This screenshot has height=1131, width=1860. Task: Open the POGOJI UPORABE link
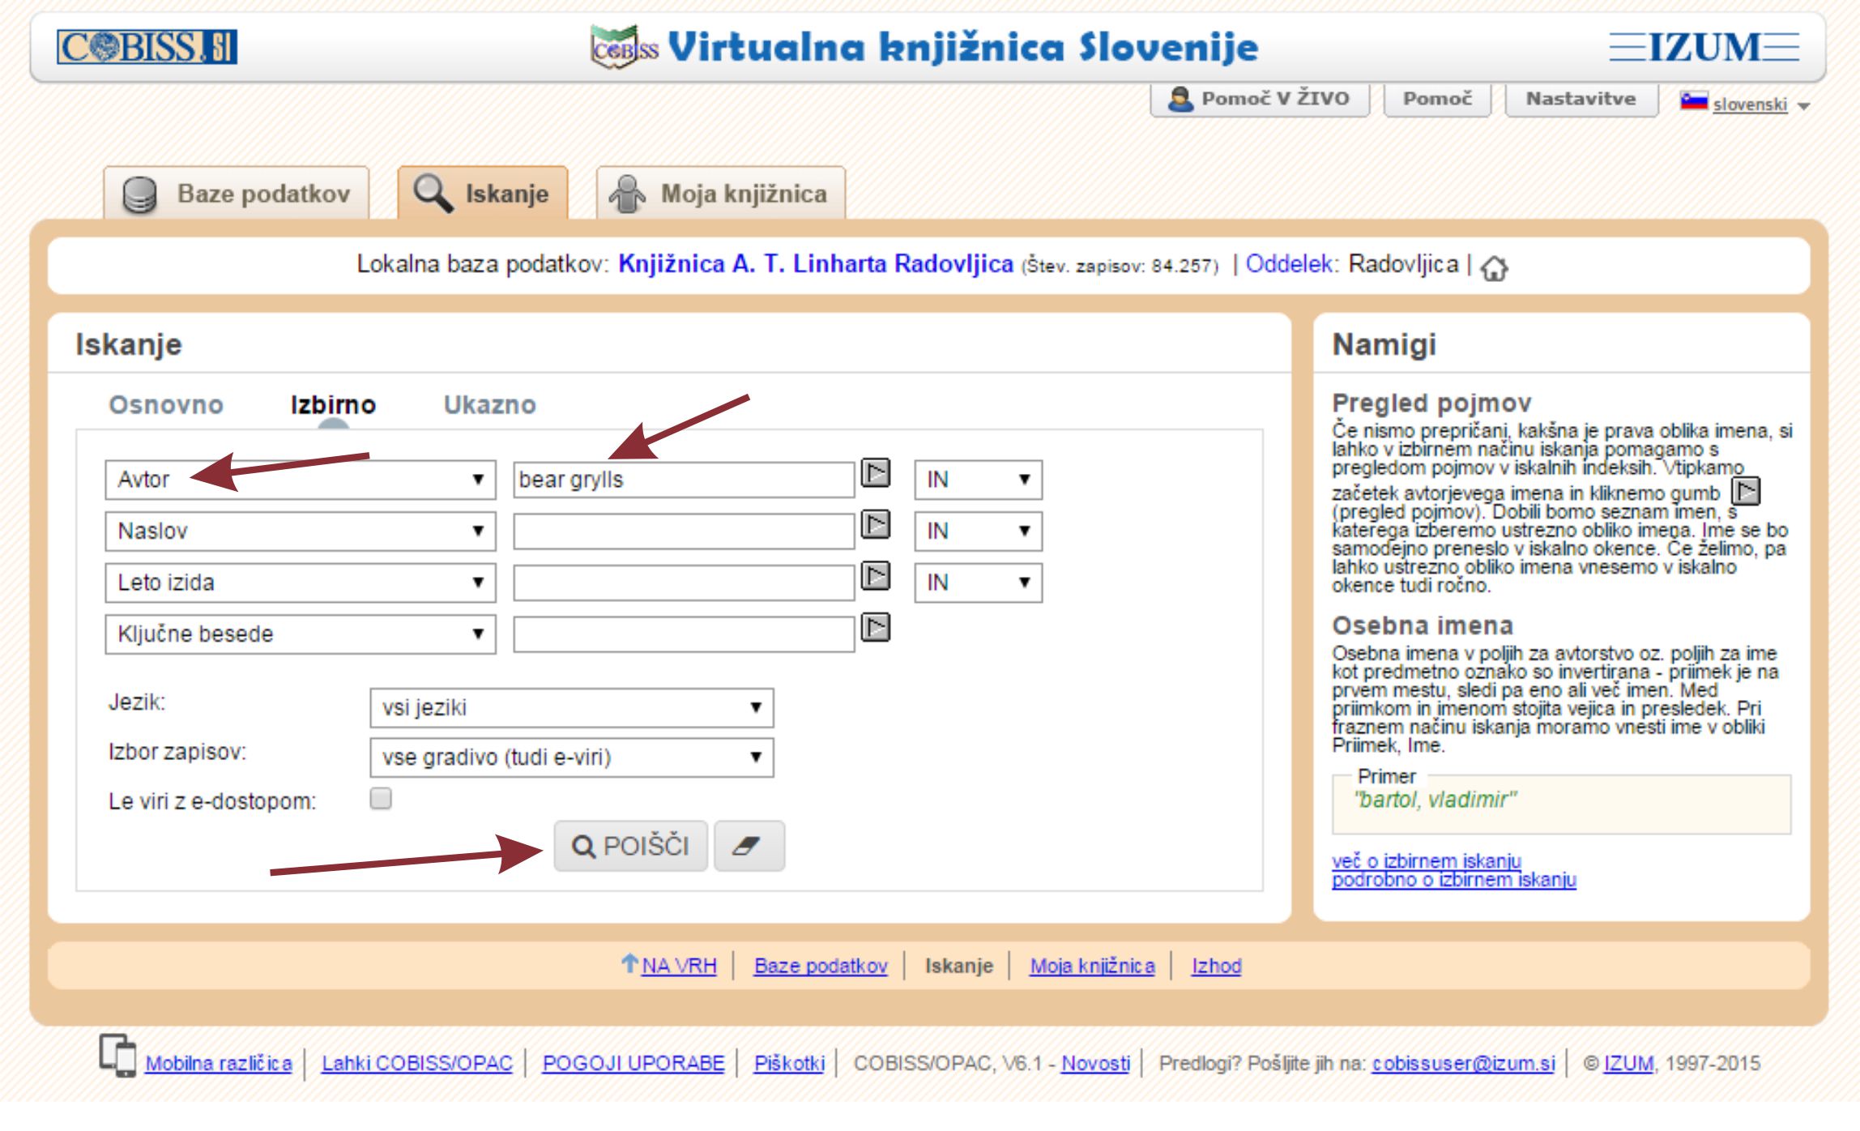pyautogui.click(x=634, y=1063)
